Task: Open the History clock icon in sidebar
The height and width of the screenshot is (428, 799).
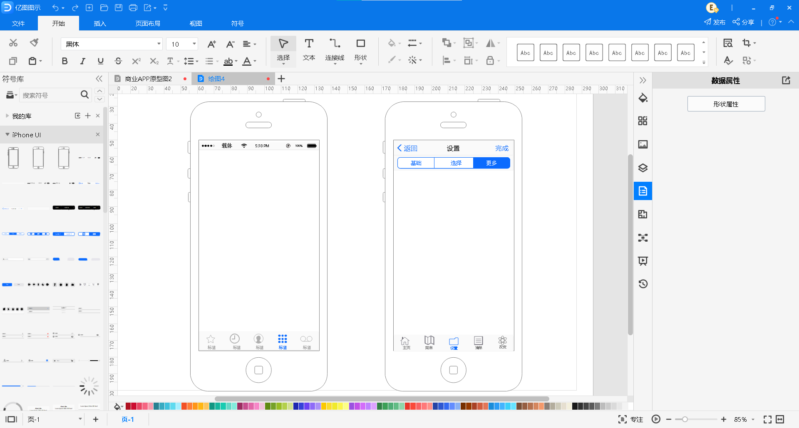Action: click(x=643, y=284)
